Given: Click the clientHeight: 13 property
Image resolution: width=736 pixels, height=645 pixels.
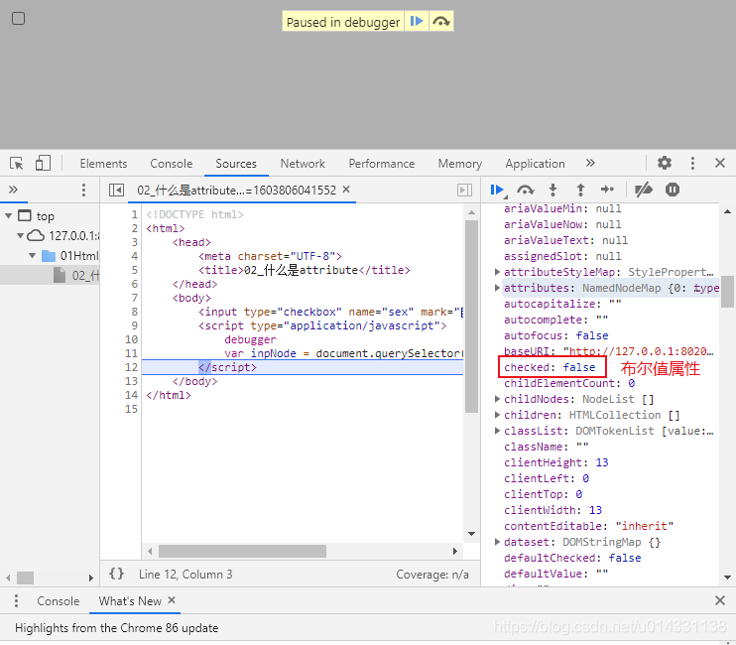Looking at the screenshot, I should coord(555,462).
